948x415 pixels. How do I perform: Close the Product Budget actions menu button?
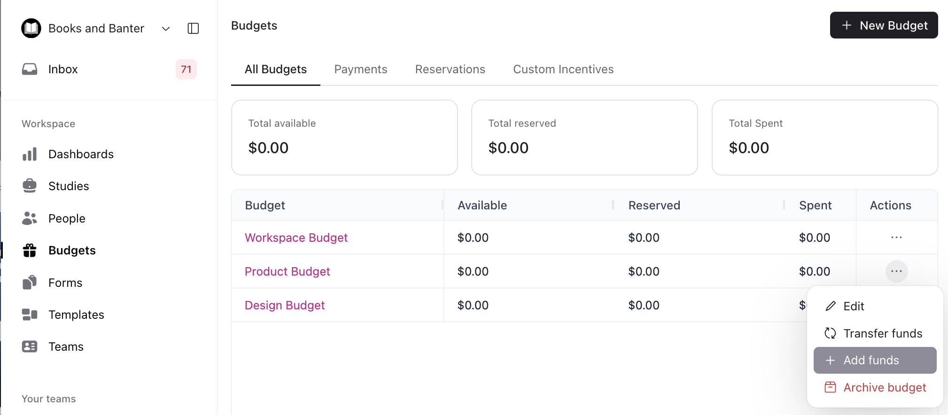coord(896,271)
